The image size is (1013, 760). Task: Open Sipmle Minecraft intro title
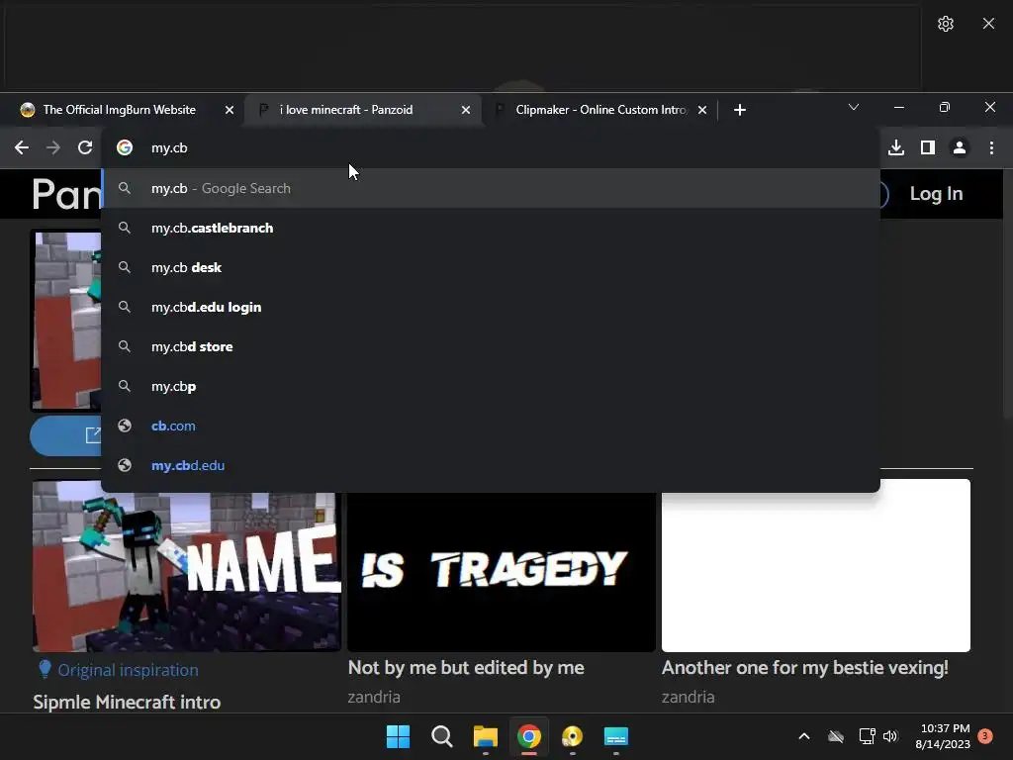coord(127,702)
